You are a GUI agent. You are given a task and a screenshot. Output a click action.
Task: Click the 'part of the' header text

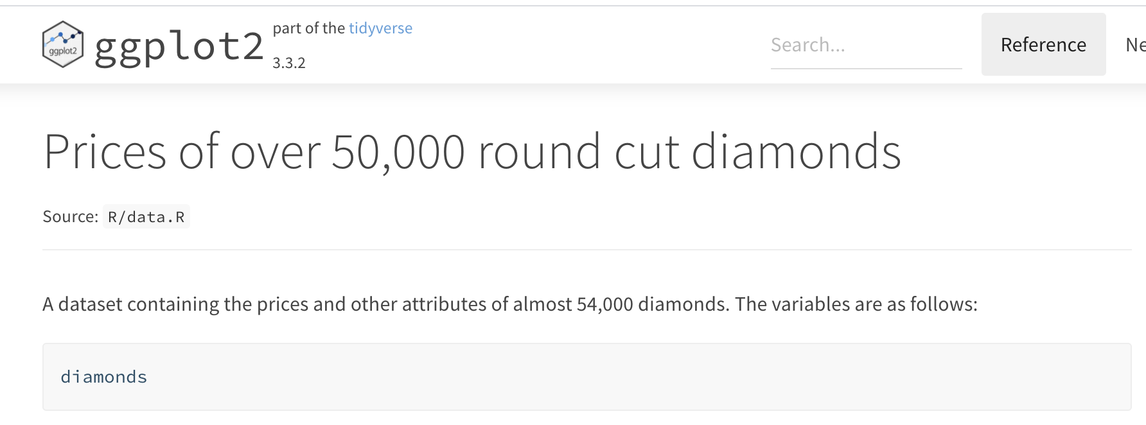(308, 28)
